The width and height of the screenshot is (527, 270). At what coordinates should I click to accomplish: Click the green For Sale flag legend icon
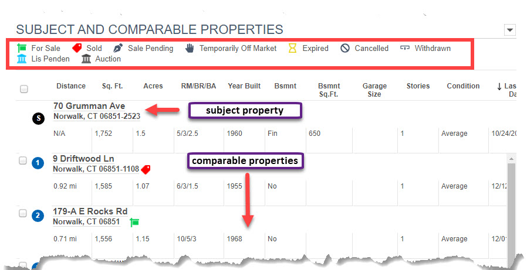pos(22,48)
